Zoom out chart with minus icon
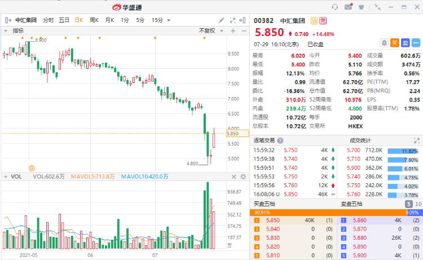423x260 pixels. point(244,31)
